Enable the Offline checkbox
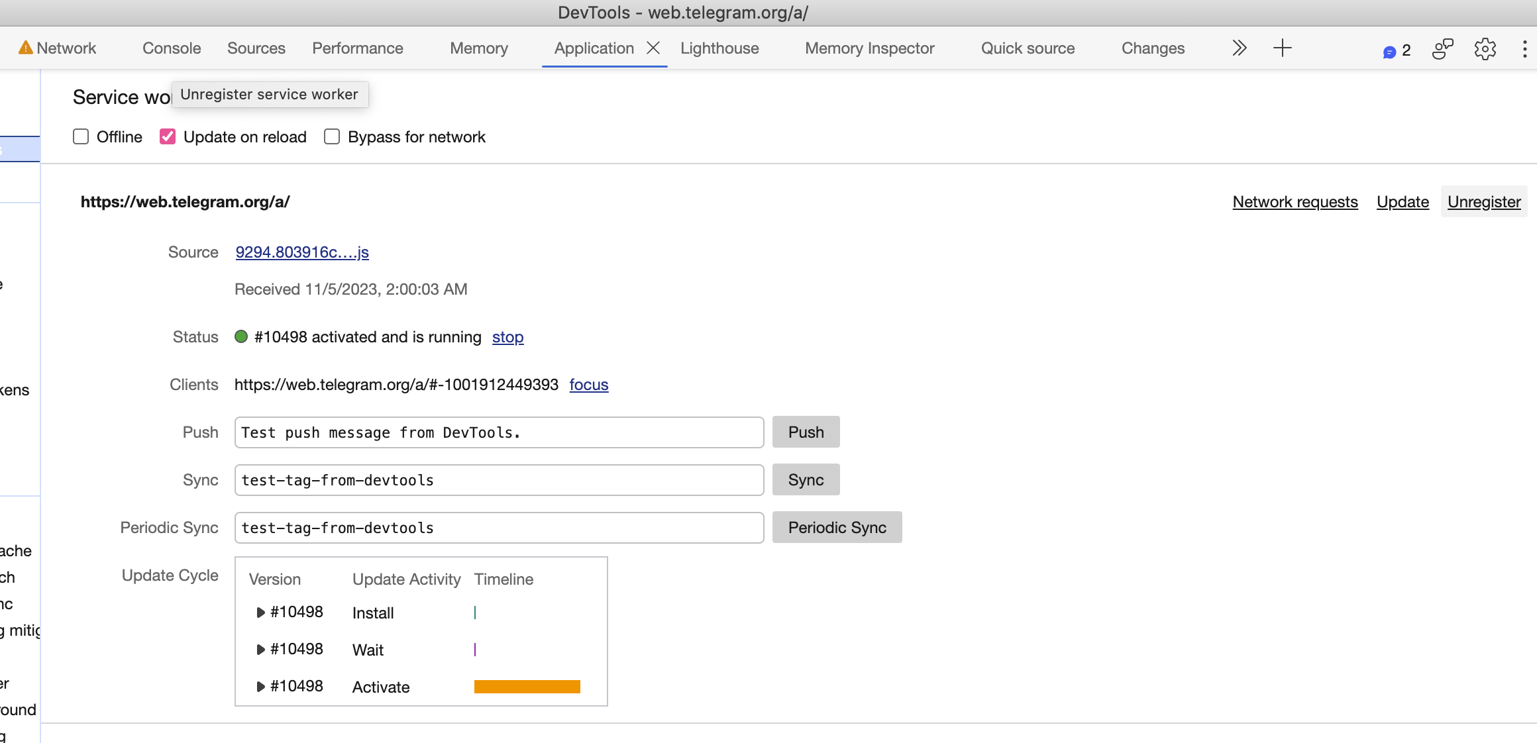The height and width of the screenshot is (743, 1537). 81,136
